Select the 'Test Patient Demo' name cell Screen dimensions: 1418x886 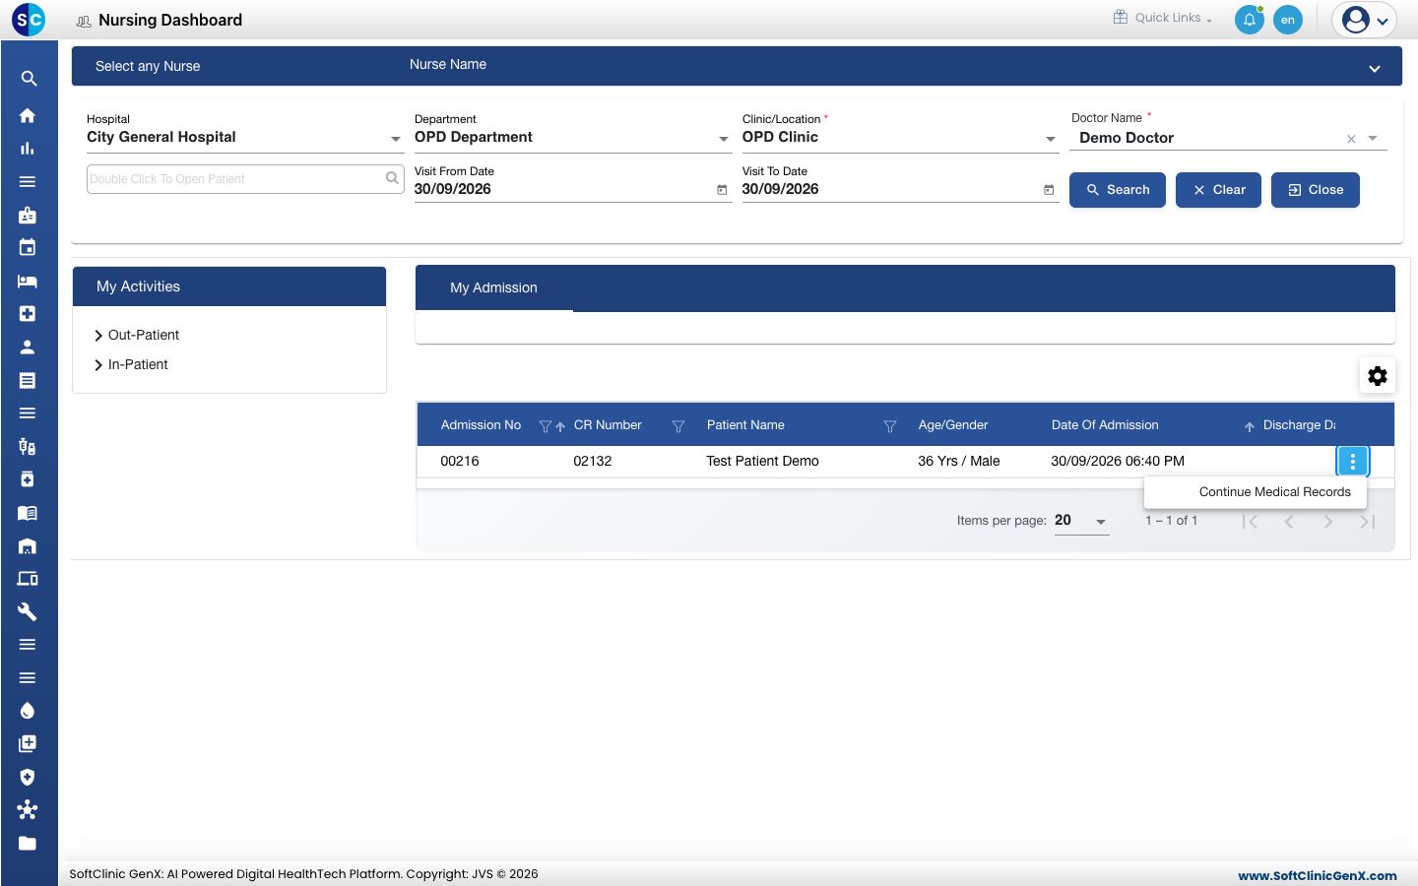(762, 461)
